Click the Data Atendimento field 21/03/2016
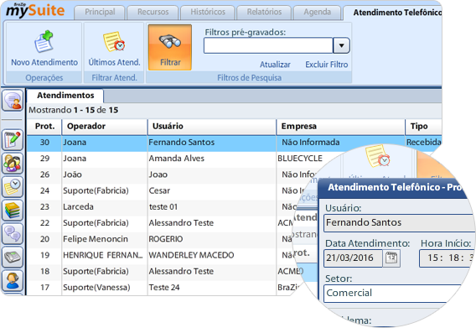This screenshot has height=328, width=476. (353, 258)
